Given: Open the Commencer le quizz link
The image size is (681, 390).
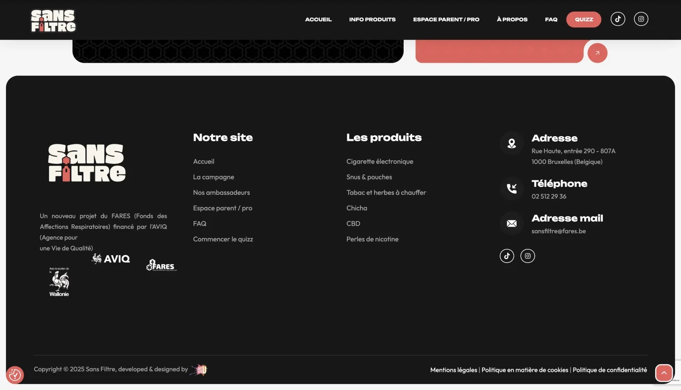Looking at the screenshot, I should (x=223, y=239).
